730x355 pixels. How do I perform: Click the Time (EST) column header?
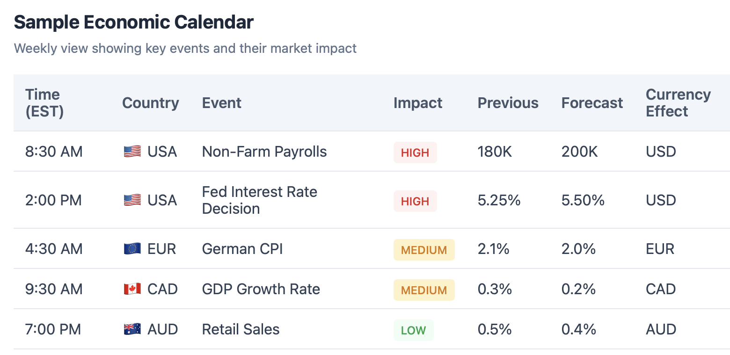coord(44,103)
